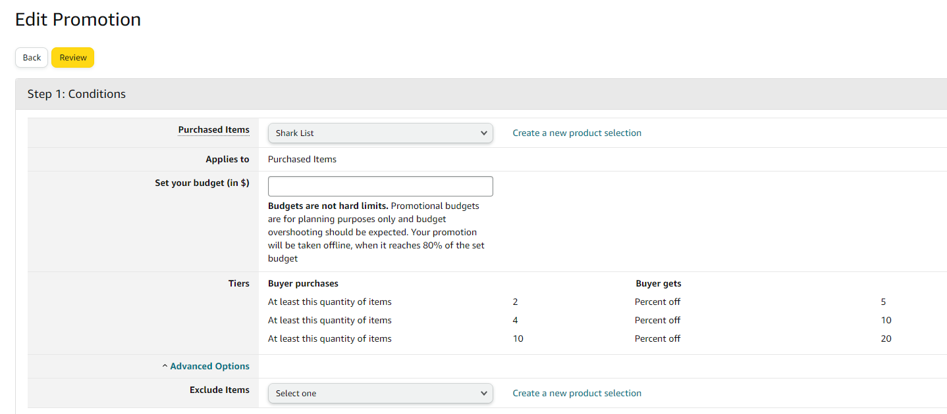Collapse the Advanced Options section label

pos(209,366)
